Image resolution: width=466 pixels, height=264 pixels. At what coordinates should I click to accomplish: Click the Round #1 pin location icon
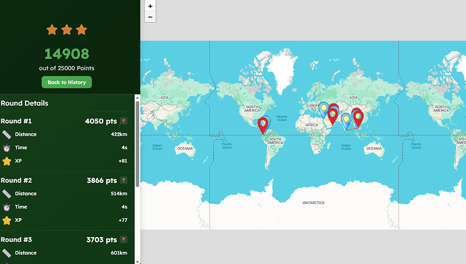pyautogui.click(x=124, y=121)
